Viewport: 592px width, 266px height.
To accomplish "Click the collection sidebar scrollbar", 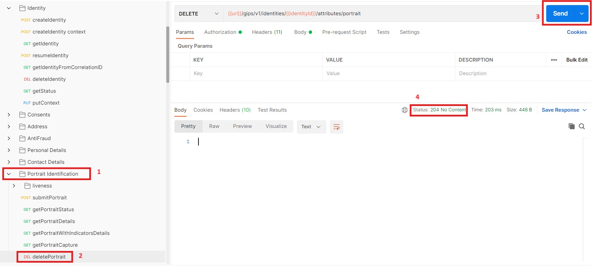I will (x=168, y=54).
